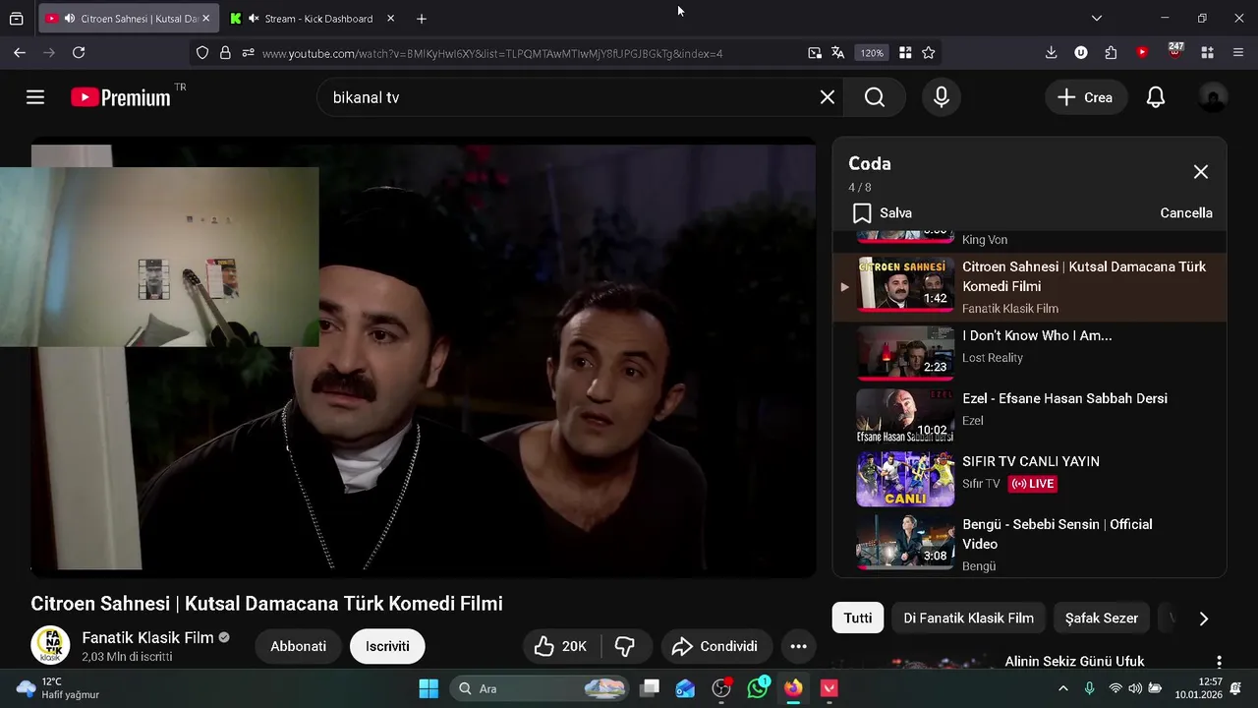Open Windows taskbar search box
Screen dimensions: 1258x708
point(542,688)
